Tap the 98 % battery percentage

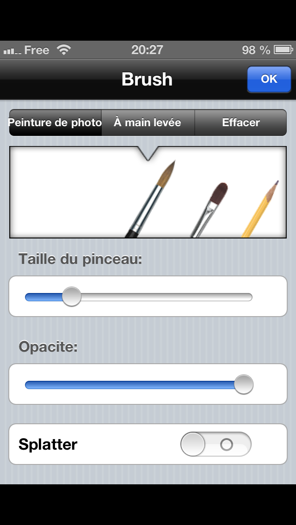(x=256, y=50)
